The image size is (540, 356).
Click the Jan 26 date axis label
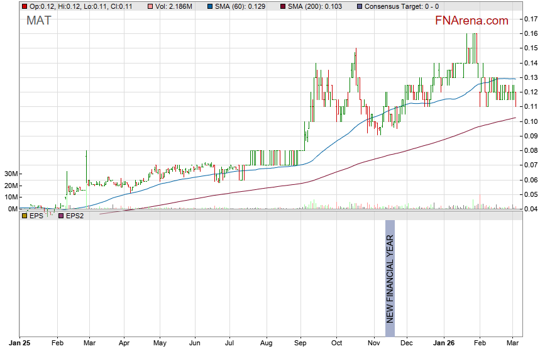pos(444,343)
